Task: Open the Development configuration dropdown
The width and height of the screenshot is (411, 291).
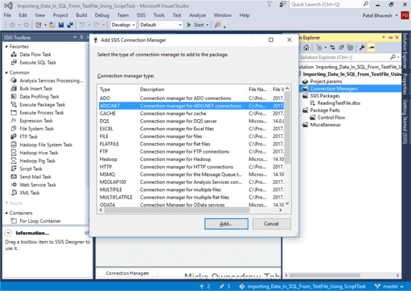Action: 123,25
